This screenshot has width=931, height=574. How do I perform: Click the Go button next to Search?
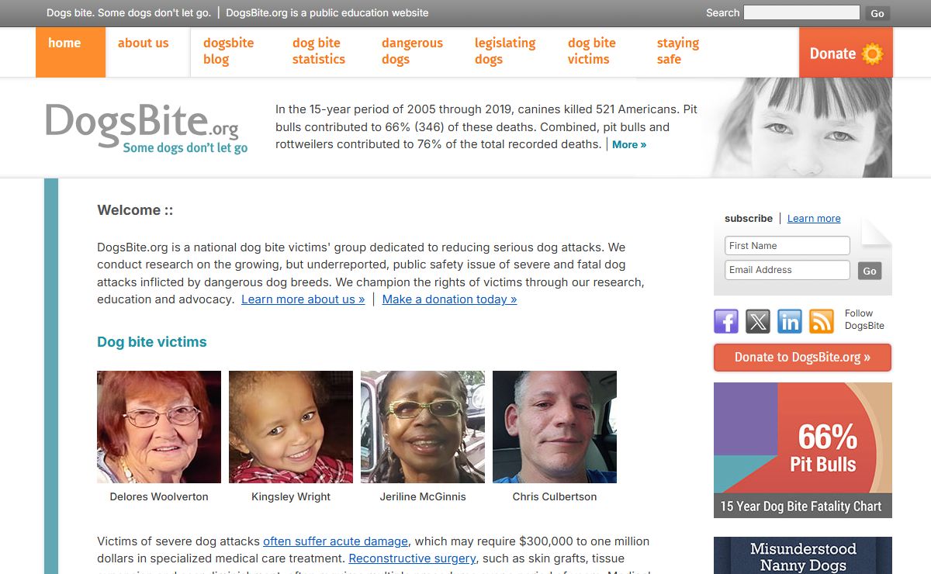point(877,13)
